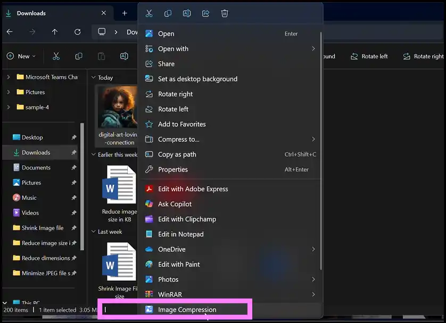Select Set as desktop background
The width and height of the screenshot is (446, 323).
point(230,79)
